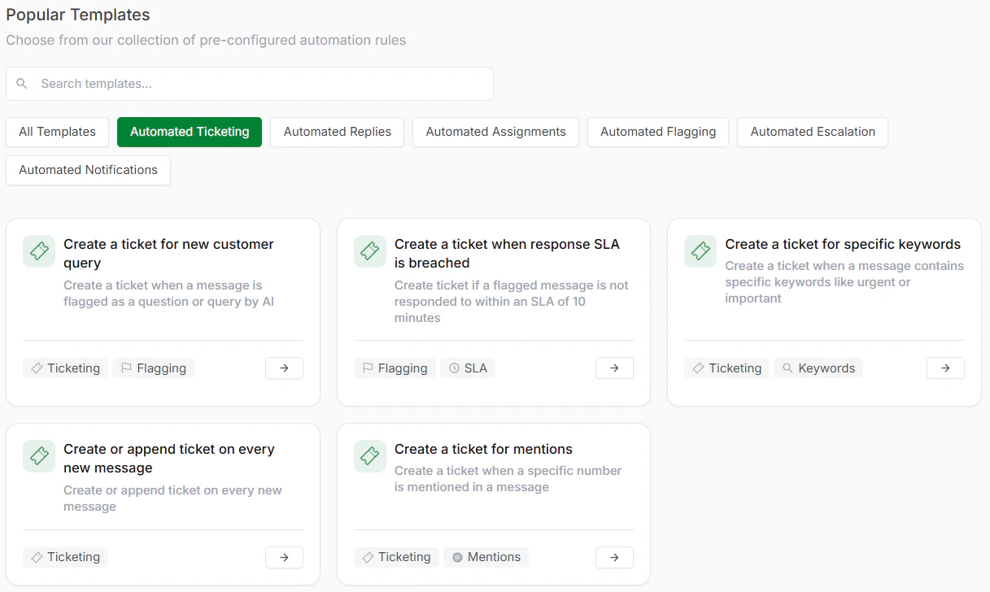
Task: Click ticket icon on mentions card
Action: 370,457
